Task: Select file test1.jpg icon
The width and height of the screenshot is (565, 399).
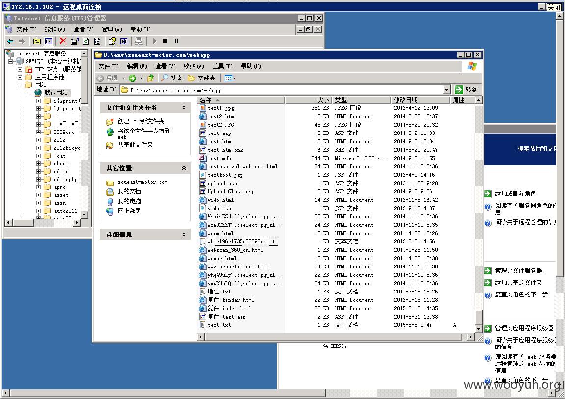Action: click(x=203, y=108)
